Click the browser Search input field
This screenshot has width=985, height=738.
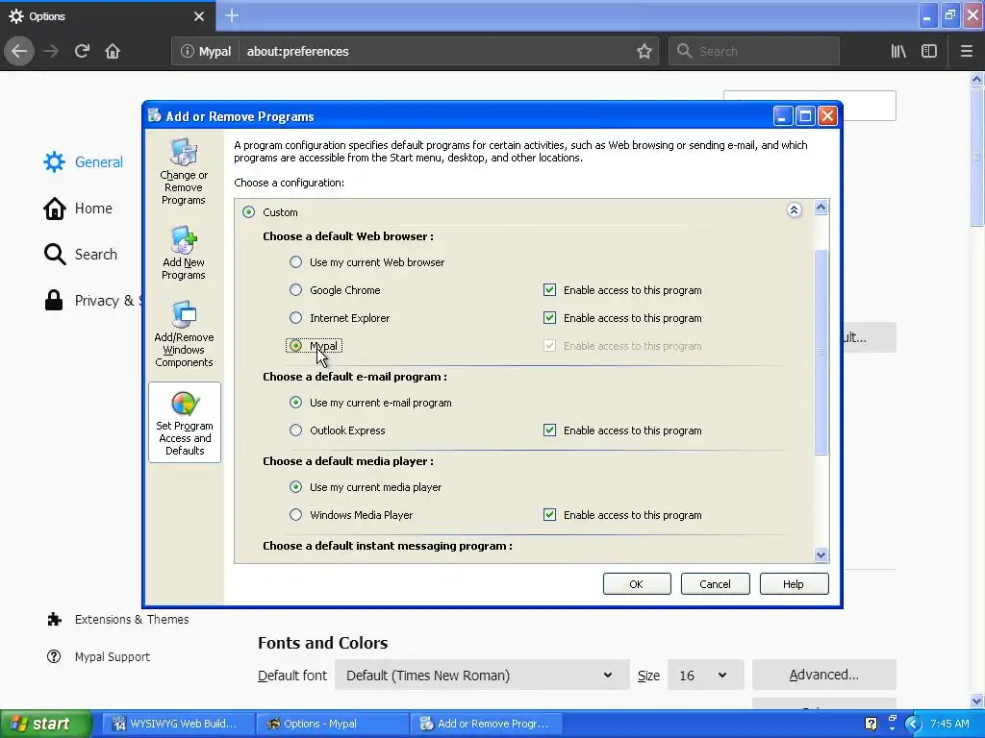point(754,52)
